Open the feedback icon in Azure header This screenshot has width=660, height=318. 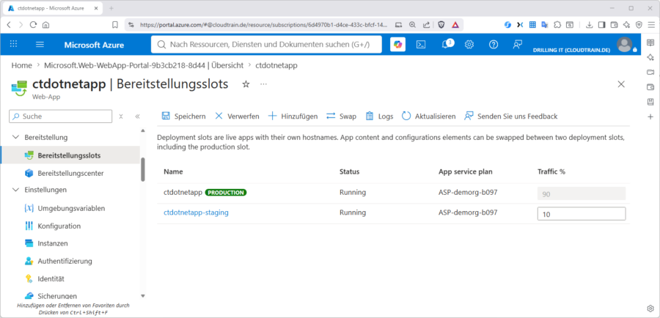pyautogui.click(x=518, y=44)
